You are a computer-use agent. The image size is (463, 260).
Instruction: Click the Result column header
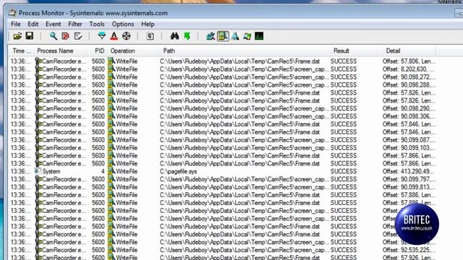[357, 51]
